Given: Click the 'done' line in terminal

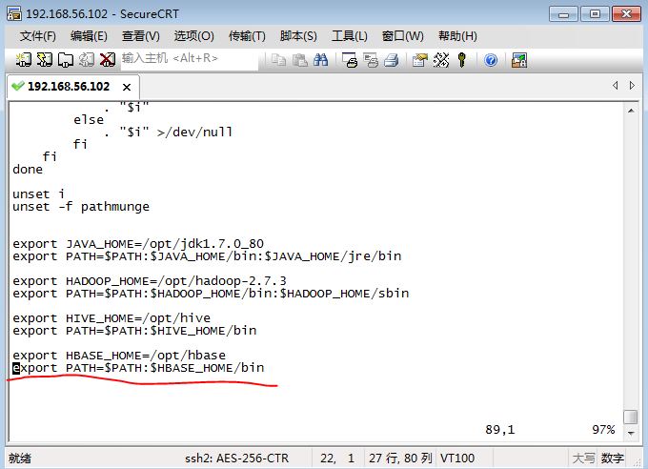Looking at the screenshot, I should [28, 169].
